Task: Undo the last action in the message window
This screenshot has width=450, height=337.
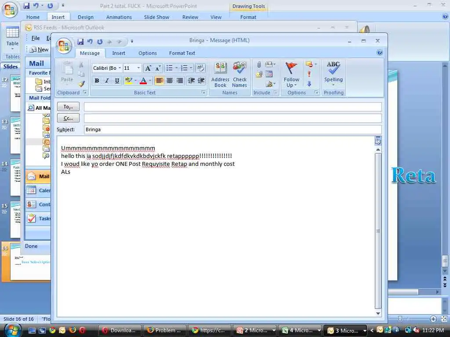Action: point(90,42)
